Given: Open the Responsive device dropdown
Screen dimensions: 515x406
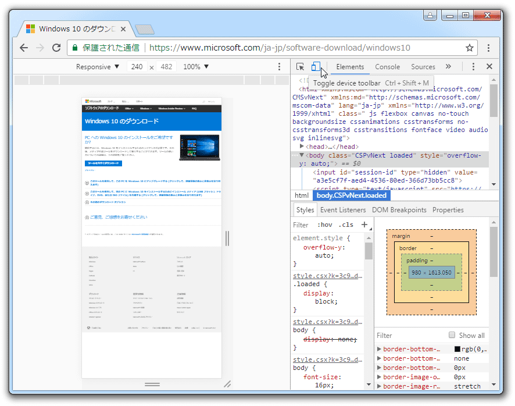Looking at the screenshot, I should [x=98, y=67].
